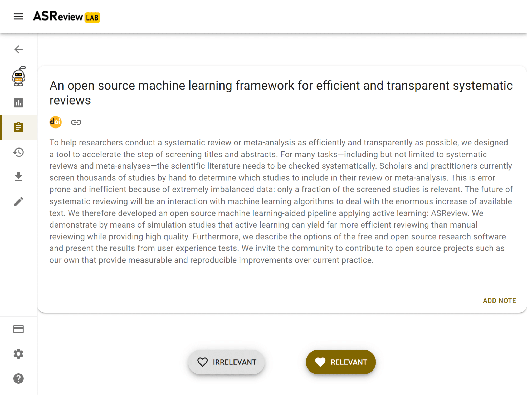Open the review history icon
The width and height of the screenshot is (527, 395).
click(18, 152)
